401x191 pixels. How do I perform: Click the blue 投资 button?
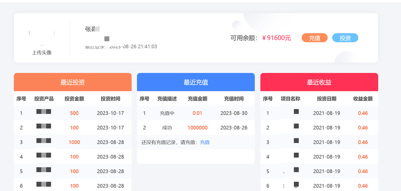(345, 37)
